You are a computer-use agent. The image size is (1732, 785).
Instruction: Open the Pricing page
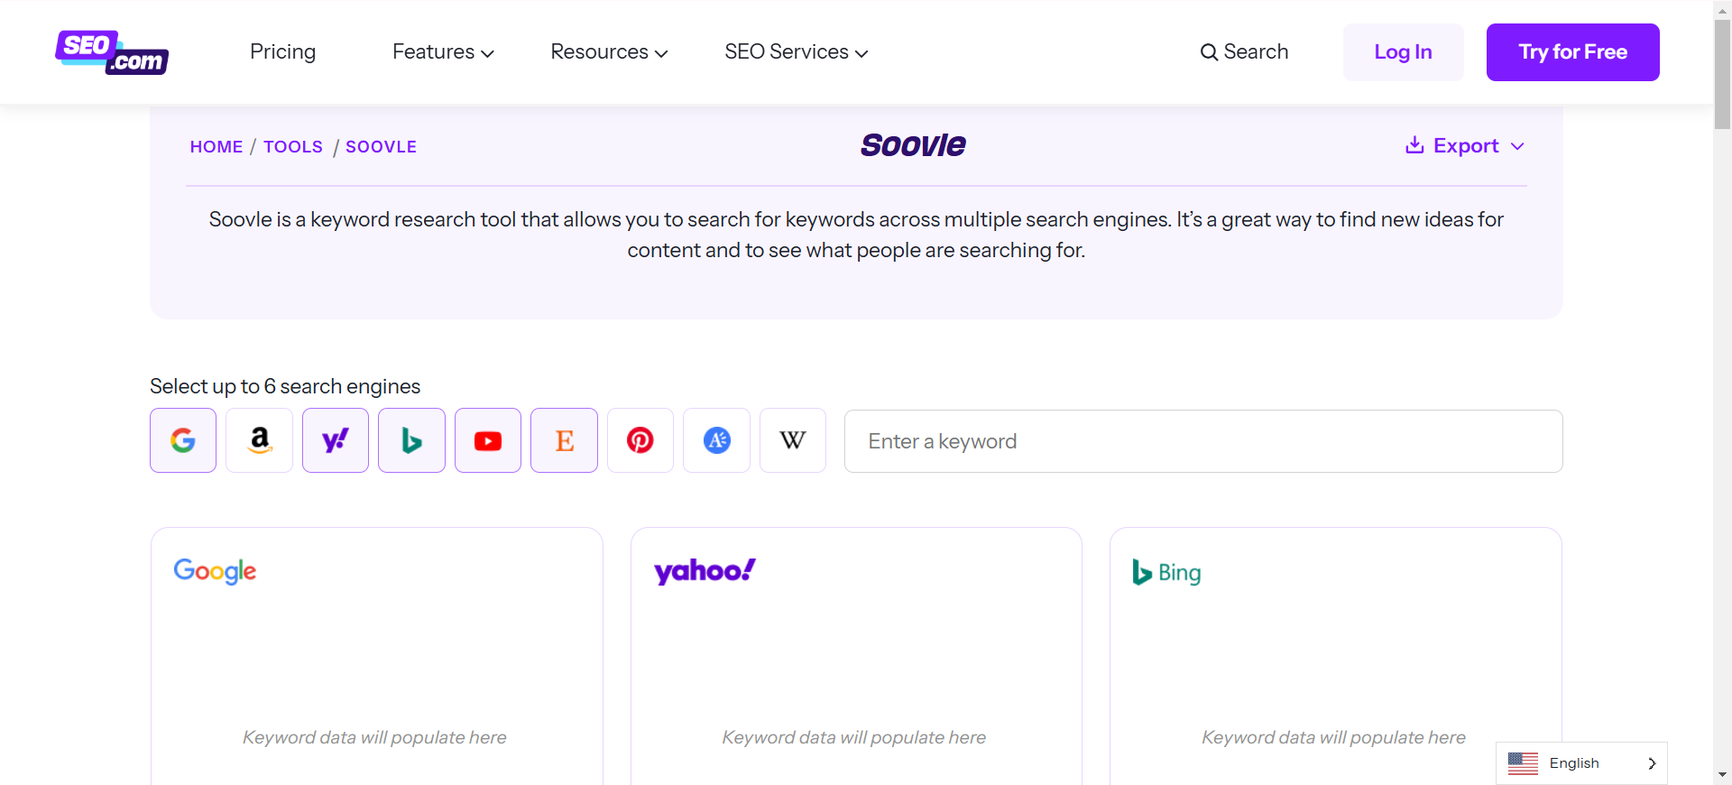coord(282,52)
